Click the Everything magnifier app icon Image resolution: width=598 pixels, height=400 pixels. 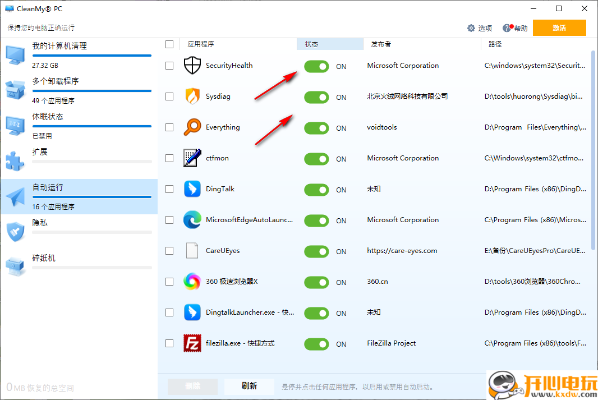click(x=192, y=127)
